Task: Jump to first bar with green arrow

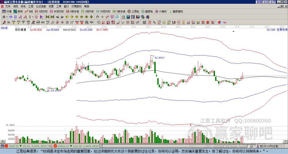Action: 47,17
